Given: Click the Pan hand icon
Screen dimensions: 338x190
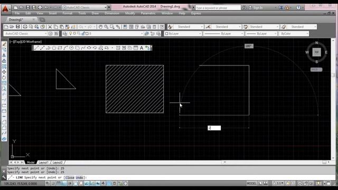Looking at the screenshot, I should [x=100, y=27].
